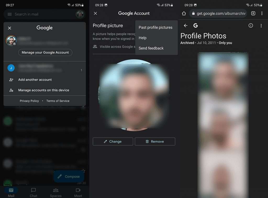Switch to the Spaces tab
The height and width of the screenshot is (198, 268).
point(56,193)
